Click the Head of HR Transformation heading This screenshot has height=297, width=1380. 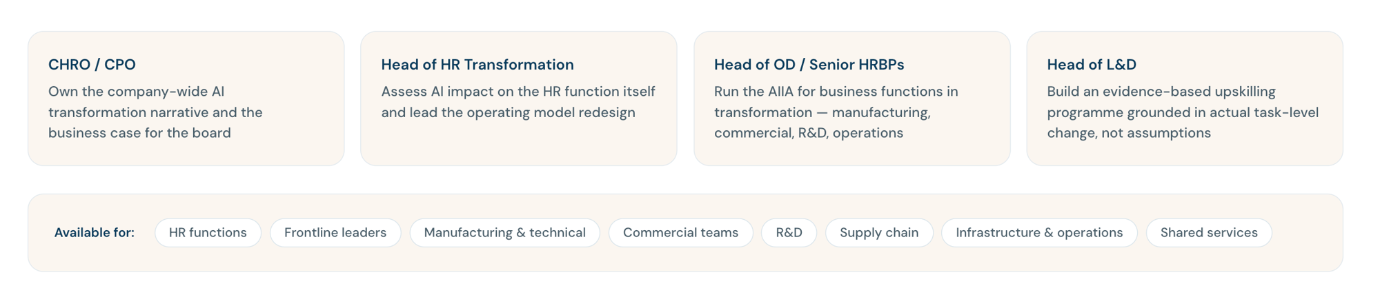pos(477,65)
